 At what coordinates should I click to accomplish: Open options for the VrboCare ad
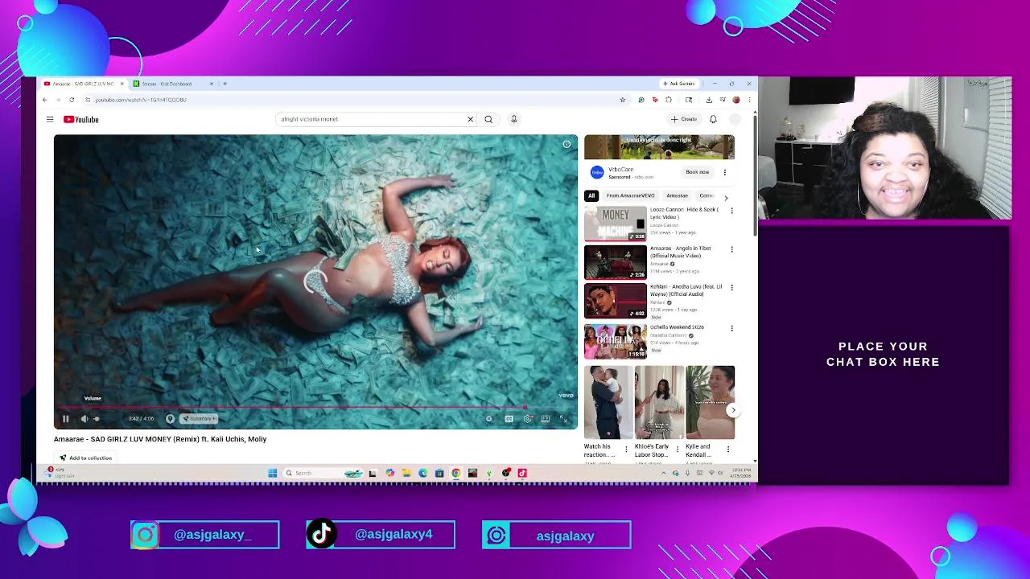(724, 172)
